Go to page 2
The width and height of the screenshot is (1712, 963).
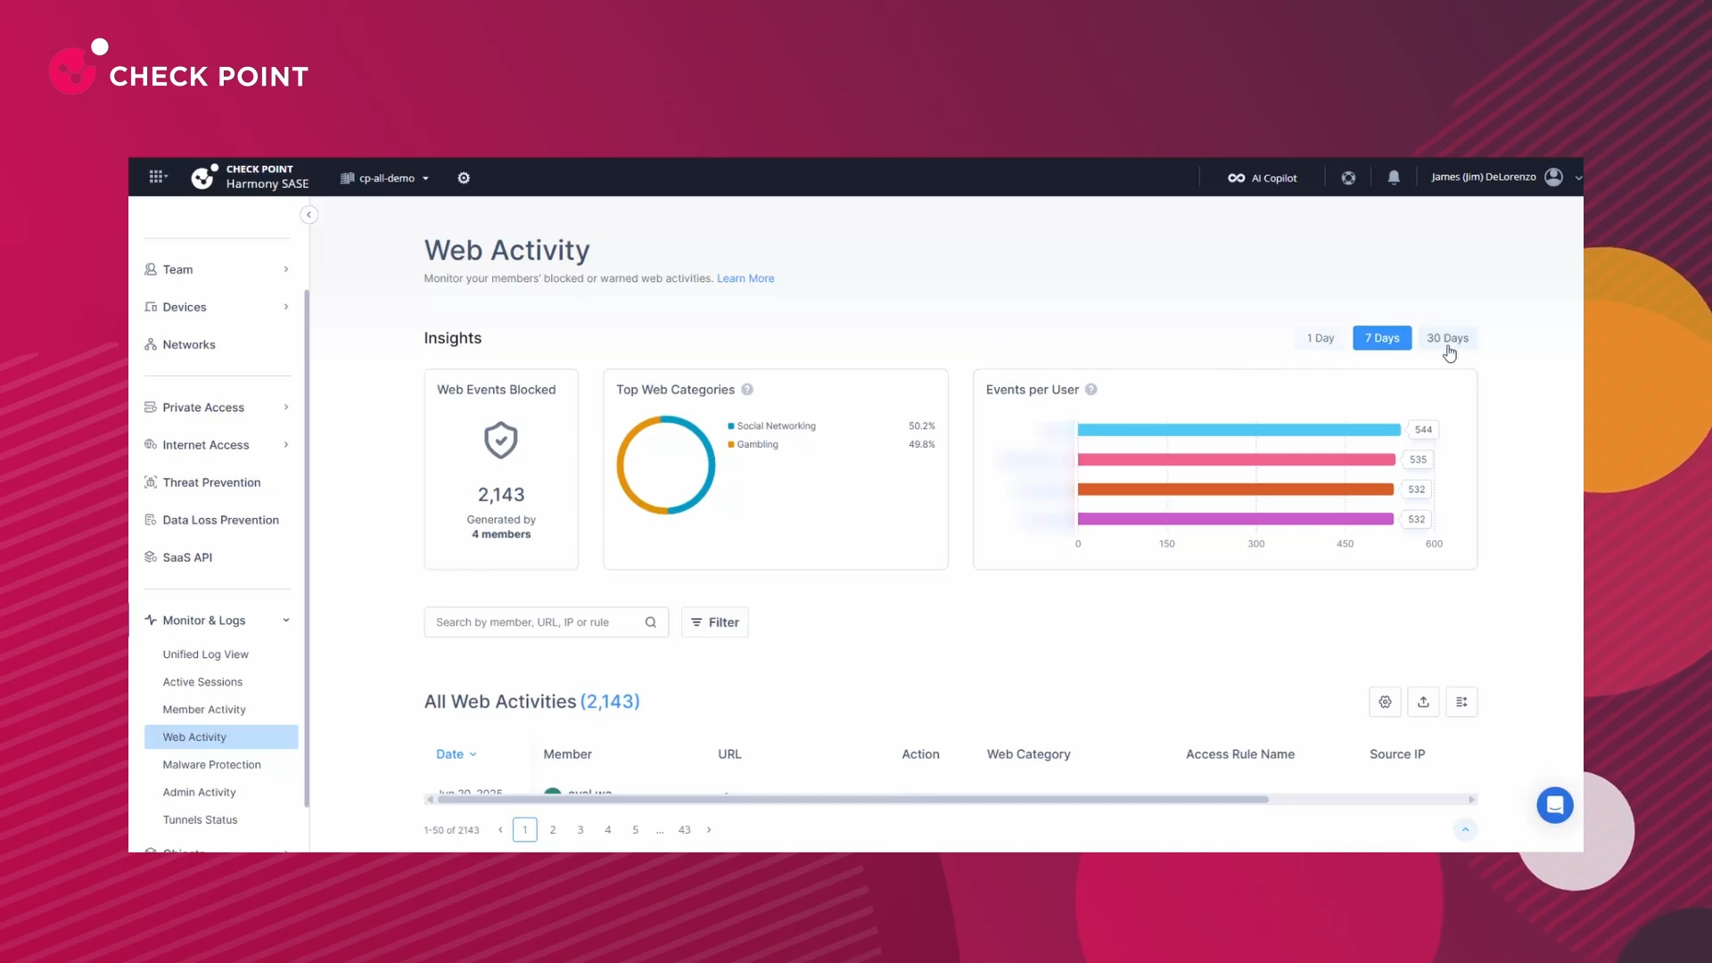pyautogui.click(x=553, y=829)
